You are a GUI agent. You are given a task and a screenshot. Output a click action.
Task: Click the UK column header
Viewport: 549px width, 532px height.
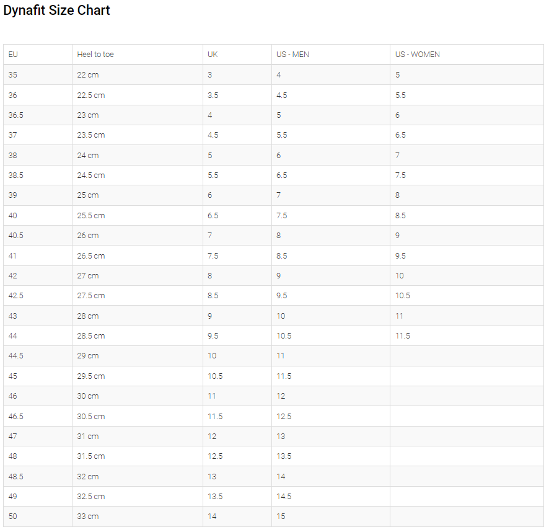213,55
